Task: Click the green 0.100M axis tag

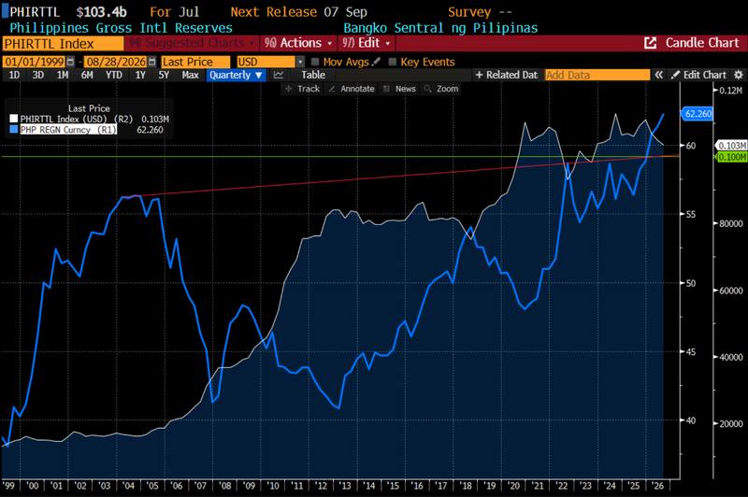Action: coord(732,157)
